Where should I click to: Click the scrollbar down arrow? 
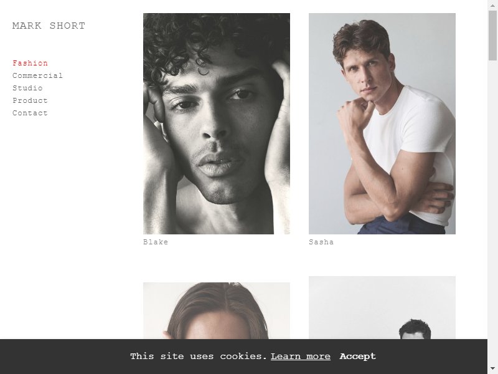point(492,369)
